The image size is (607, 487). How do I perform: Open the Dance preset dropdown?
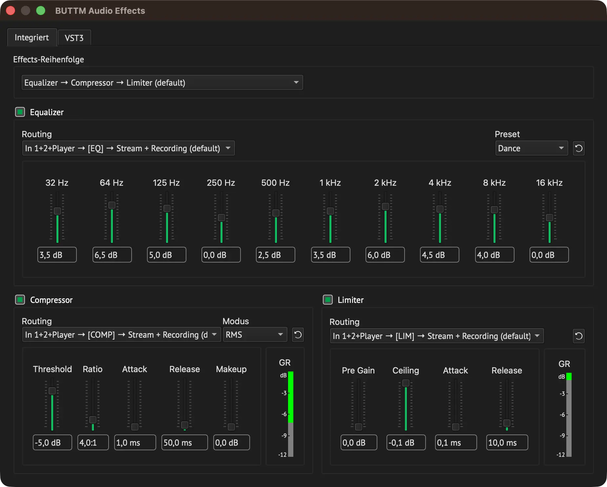531,148
